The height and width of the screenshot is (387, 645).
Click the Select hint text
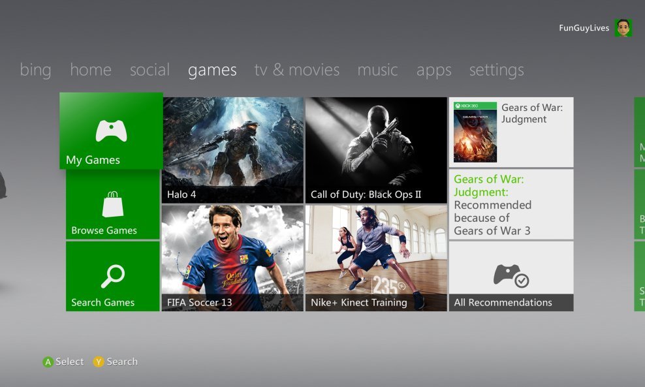coord(69,362)
